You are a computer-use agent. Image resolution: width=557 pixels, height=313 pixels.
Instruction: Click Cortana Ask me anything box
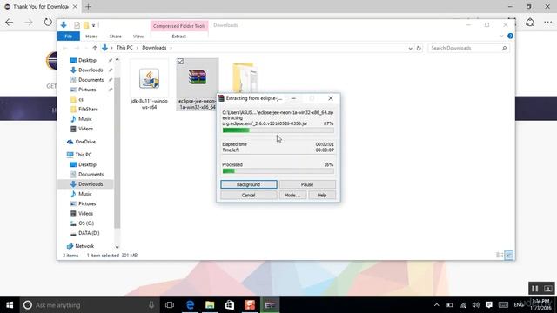89,305
